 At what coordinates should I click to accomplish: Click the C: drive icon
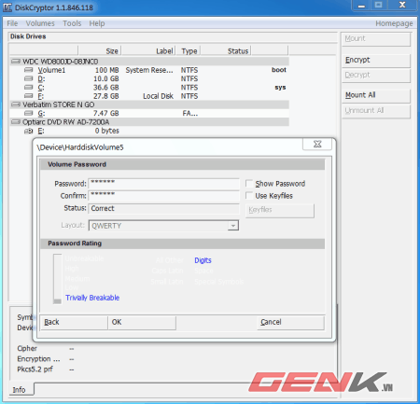29,88
